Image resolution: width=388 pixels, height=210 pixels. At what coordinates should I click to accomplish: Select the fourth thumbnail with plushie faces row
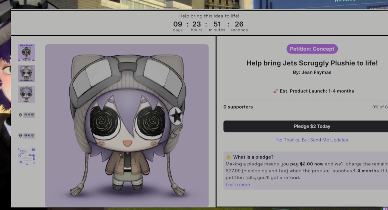tap(26, 115)
